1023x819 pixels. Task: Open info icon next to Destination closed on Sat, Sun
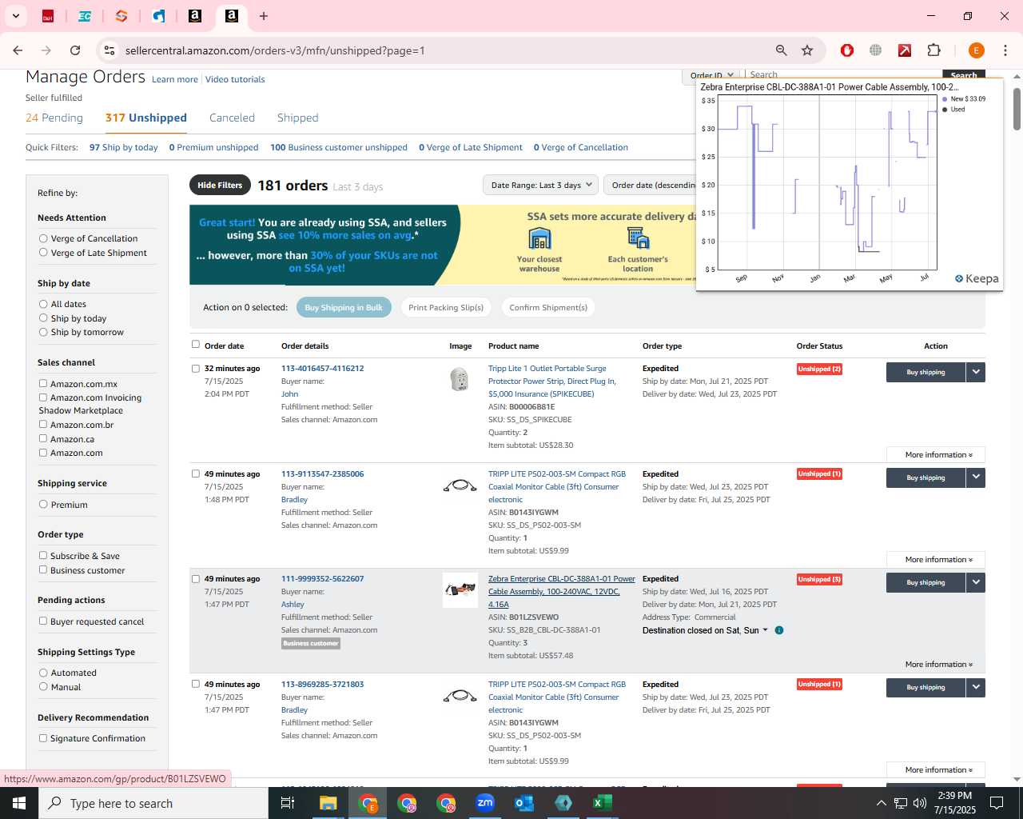(x=779, y=630)
